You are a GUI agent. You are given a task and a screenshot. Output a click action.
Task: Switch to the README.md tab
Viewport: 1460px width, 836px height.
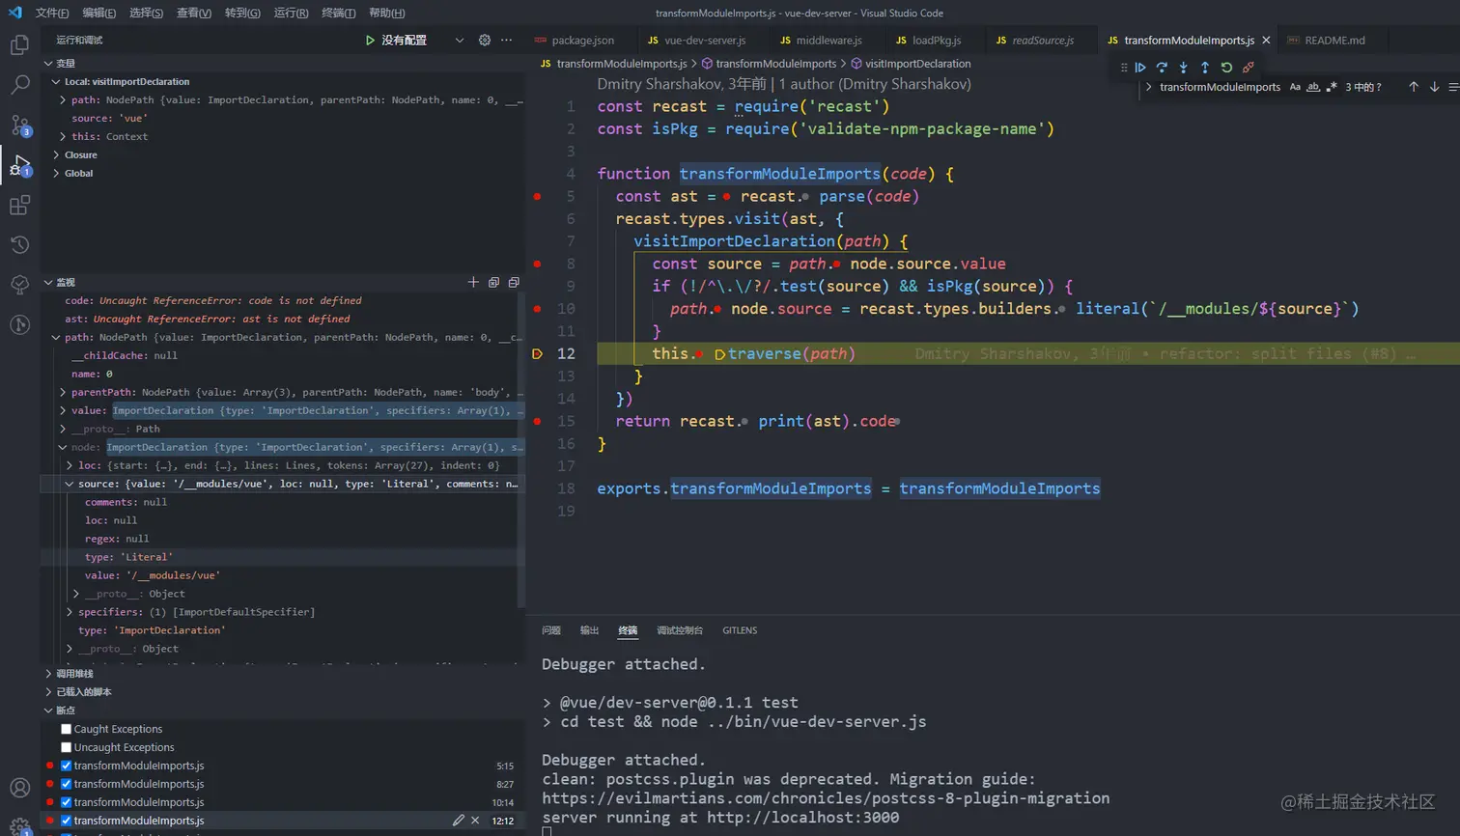click(1334, 41)
